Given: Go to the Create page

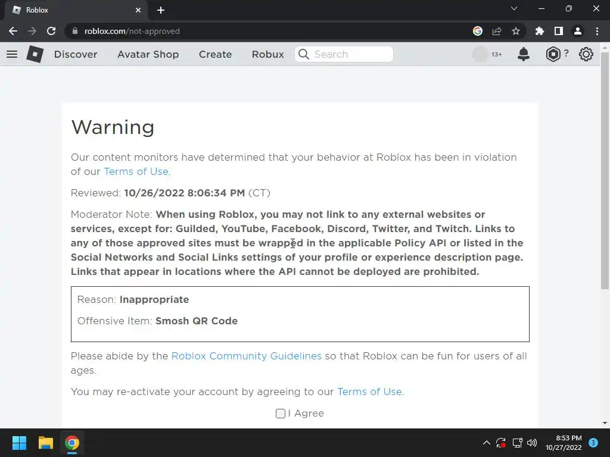Looking at the screenshot, I should (215, 54).
